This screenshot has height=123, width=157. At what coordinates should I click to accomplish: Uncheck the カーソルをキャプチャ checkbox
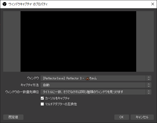coord(42,98)
